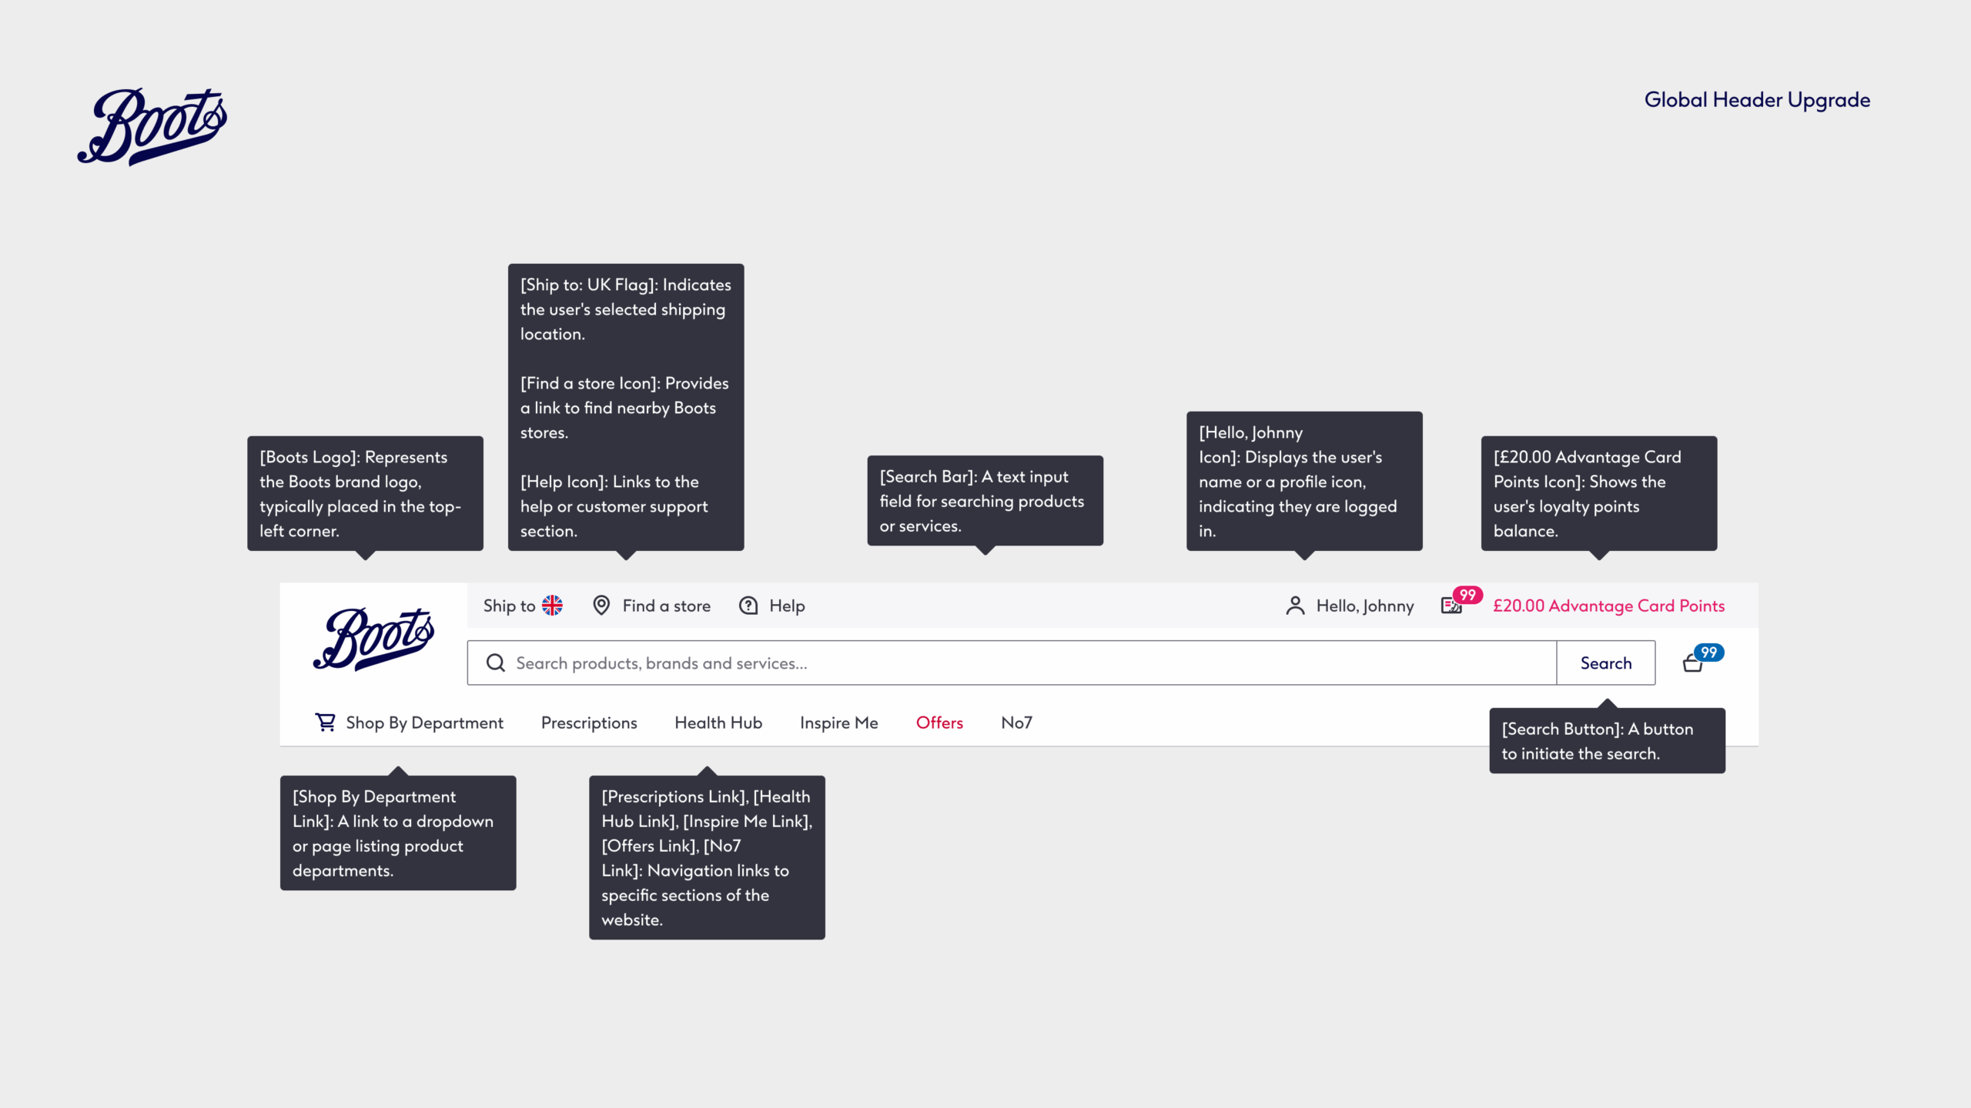The height and width of the screenshot is (1108, 1971).
Task: Open the Advantage Card icon with red badge
Action: [1451, 606]
